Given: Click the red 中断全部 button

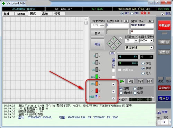Looking at the screenshot, I should click(x=164, y=25).
